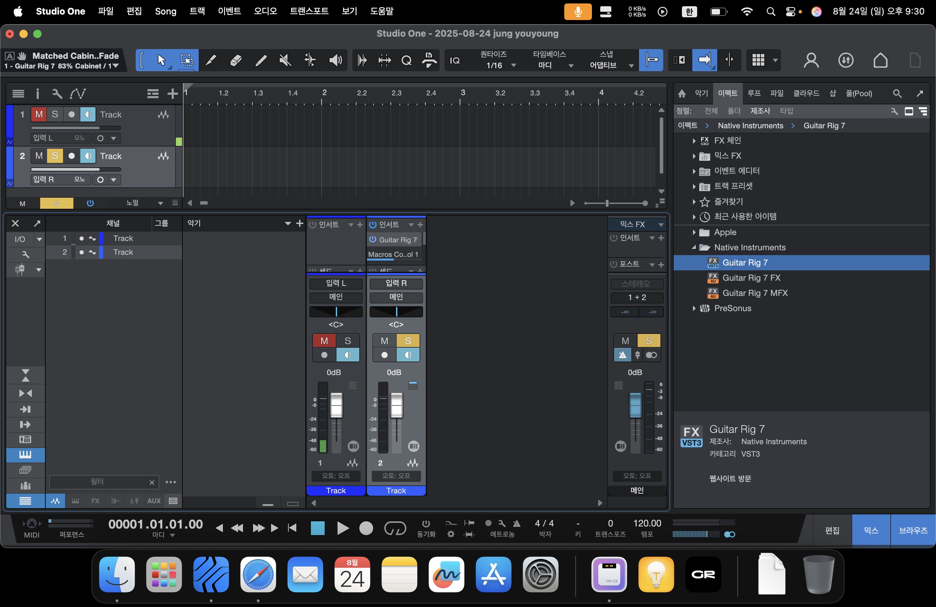Click the tempo value 120.00
Viewport: 936px width, 607px height.
click(647, 523)
